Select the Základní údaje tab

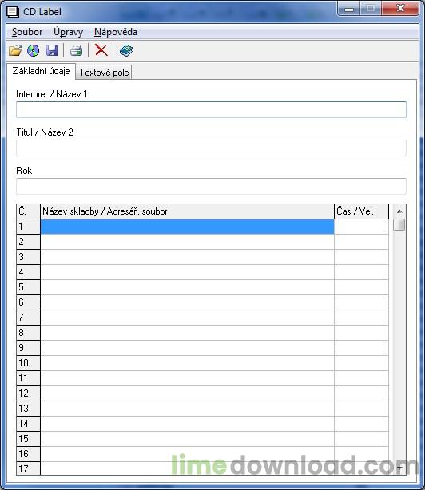[x=41, y=71]
